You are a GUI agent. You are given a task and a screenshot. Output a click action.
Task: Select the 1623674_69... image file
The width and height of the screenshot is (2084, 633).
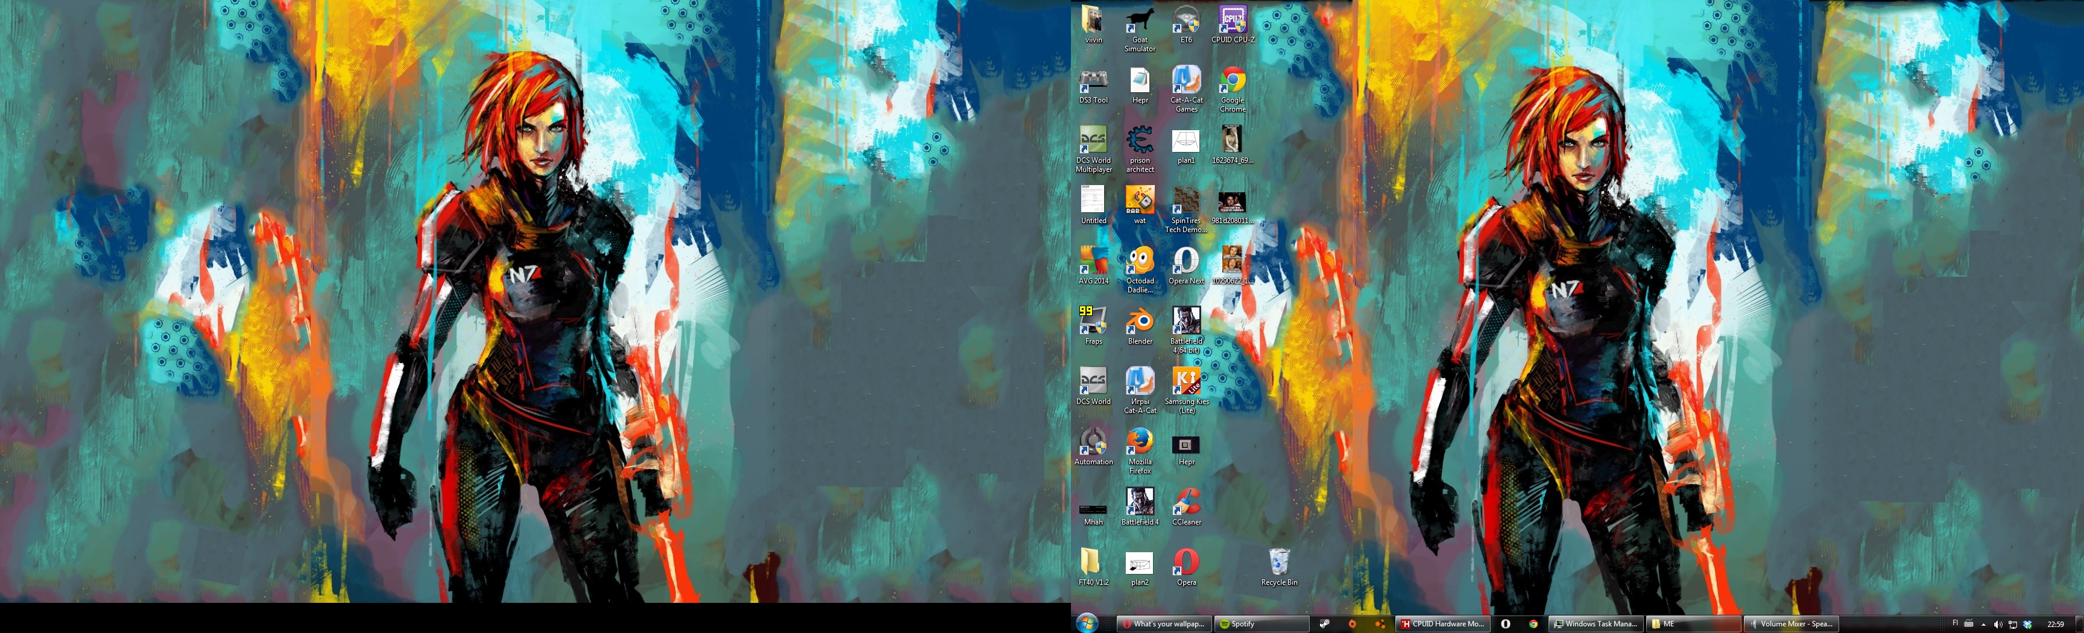1233,145
